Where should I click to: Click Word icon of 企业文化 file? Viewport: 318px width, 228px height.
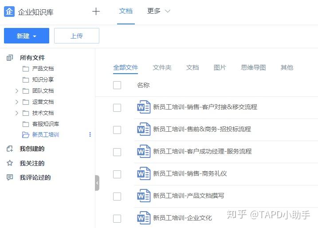coord(144,218)
